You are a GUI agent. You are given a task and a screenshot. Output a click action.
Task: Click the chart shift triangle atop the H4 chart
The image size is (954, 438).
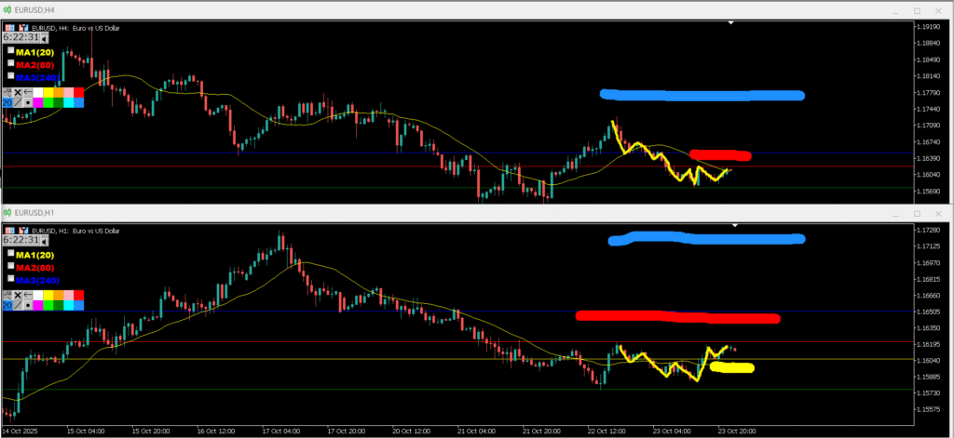731,22
